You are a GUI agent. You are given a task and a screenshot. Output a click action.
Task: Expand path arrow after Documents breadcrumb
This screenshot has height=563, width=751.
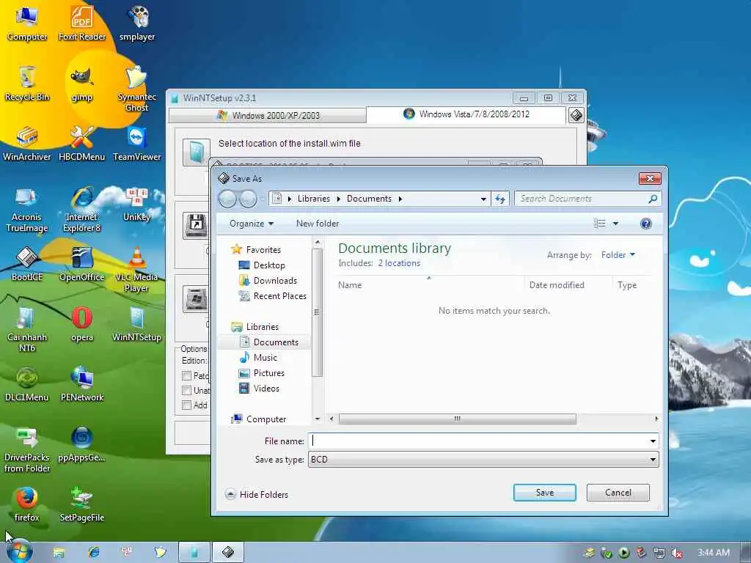(400, 199)
